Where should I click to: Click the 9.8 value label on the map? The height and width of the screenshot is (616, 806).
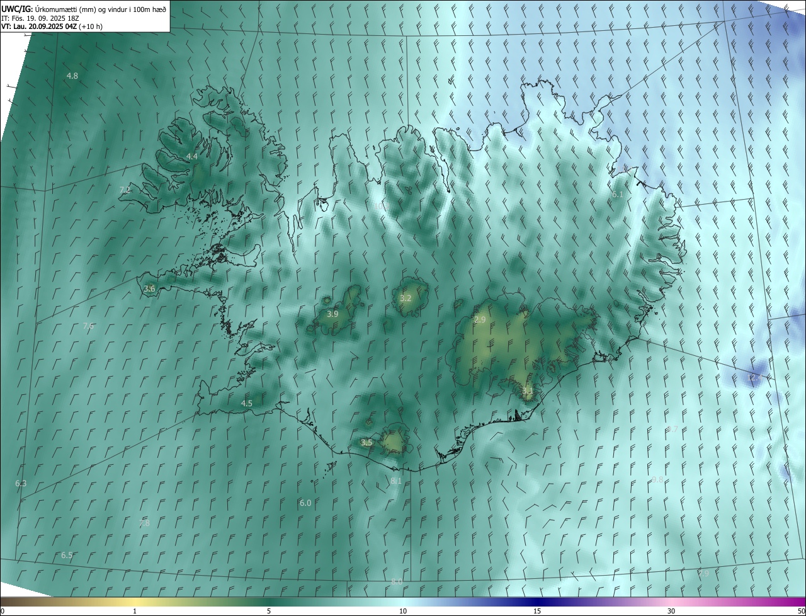pyautogui.click(x=657, y=479)
